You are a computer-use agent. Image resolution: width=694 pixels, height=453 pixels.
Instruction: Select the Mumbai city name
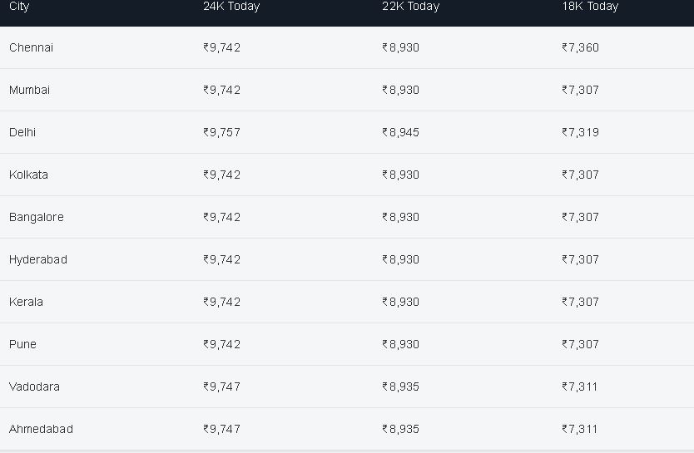click(x=29, y=90)
